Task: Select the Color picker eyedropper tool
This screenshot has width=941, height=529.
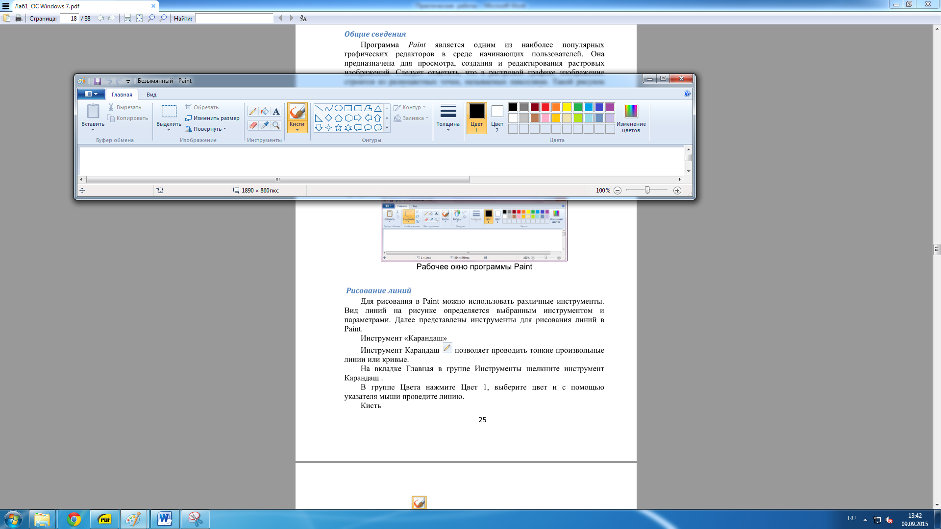Action: tap(265, 125)
